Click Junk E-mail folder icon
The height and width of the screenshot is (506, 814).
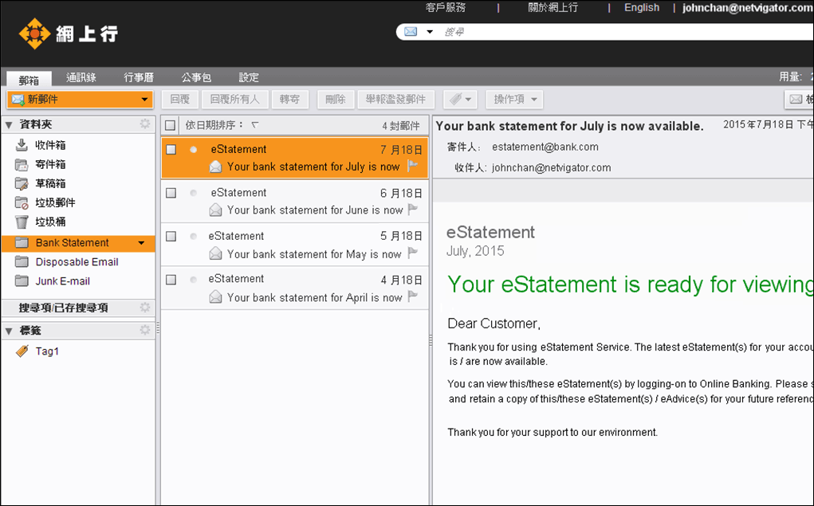pos(22,280)
